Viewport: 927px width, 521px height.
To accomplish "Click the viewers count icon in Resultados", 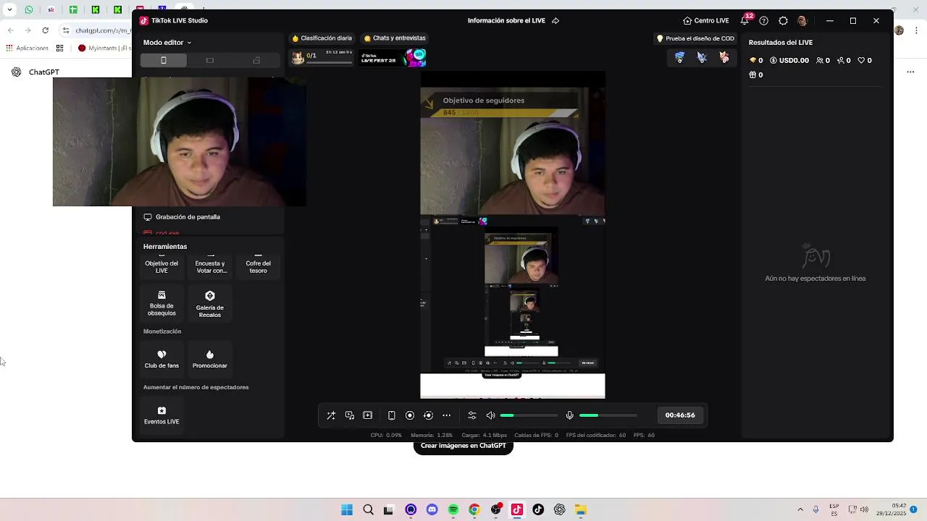I will coord(823,61).
